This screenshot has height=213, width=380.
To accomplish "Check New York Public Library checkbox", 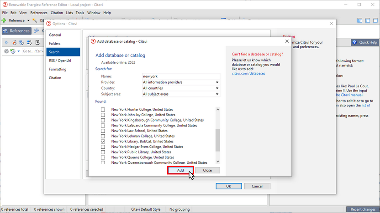I will pos(103,152).
